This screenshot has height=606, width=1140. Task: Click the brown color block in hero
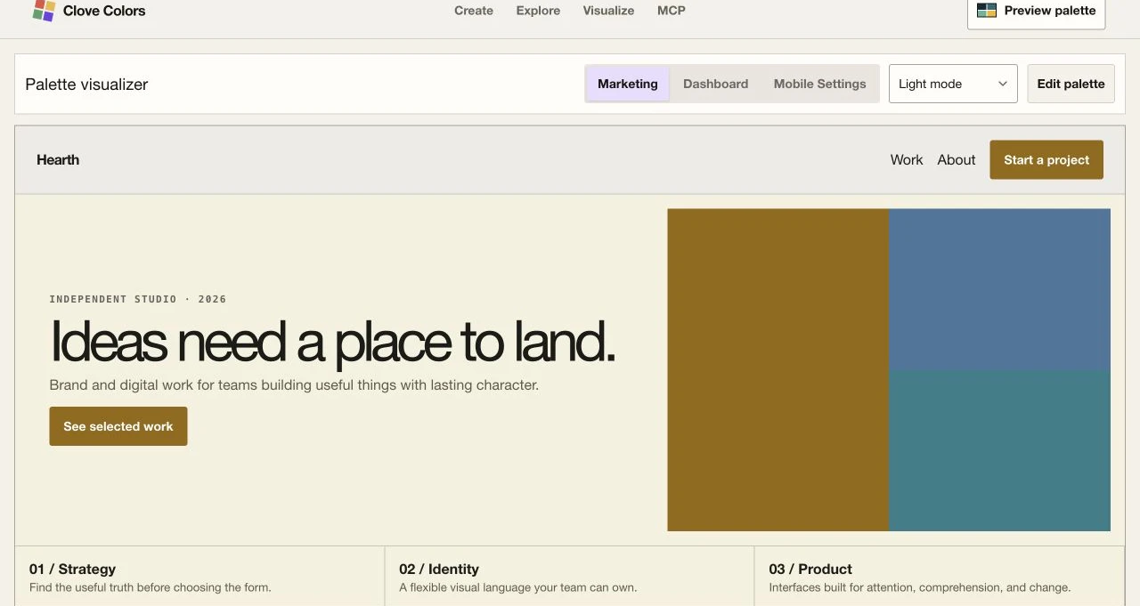click(x=778, y=370)
